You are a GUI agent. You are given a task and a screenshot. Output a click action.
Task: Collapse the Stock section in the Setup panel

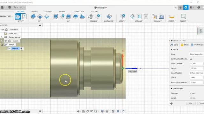click(171, 49)
